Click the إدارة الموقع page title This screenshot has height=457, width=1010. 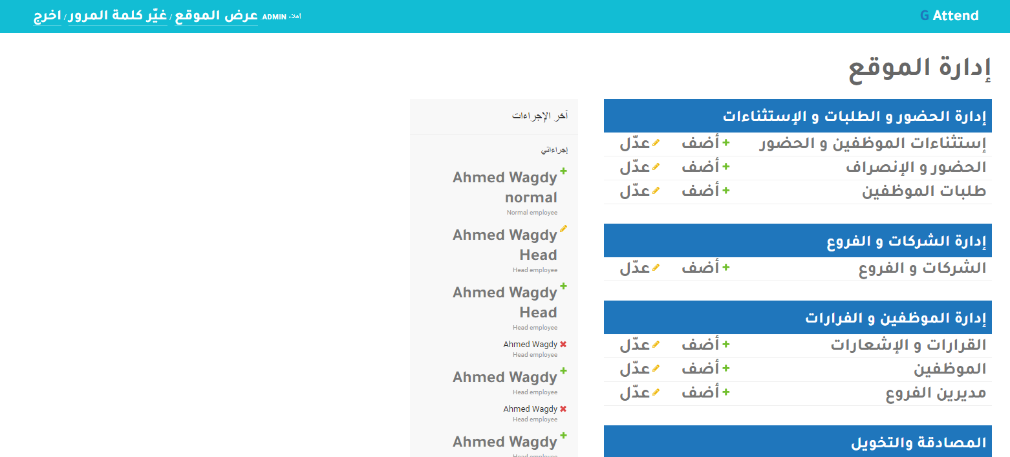click(x=919, y=68)
